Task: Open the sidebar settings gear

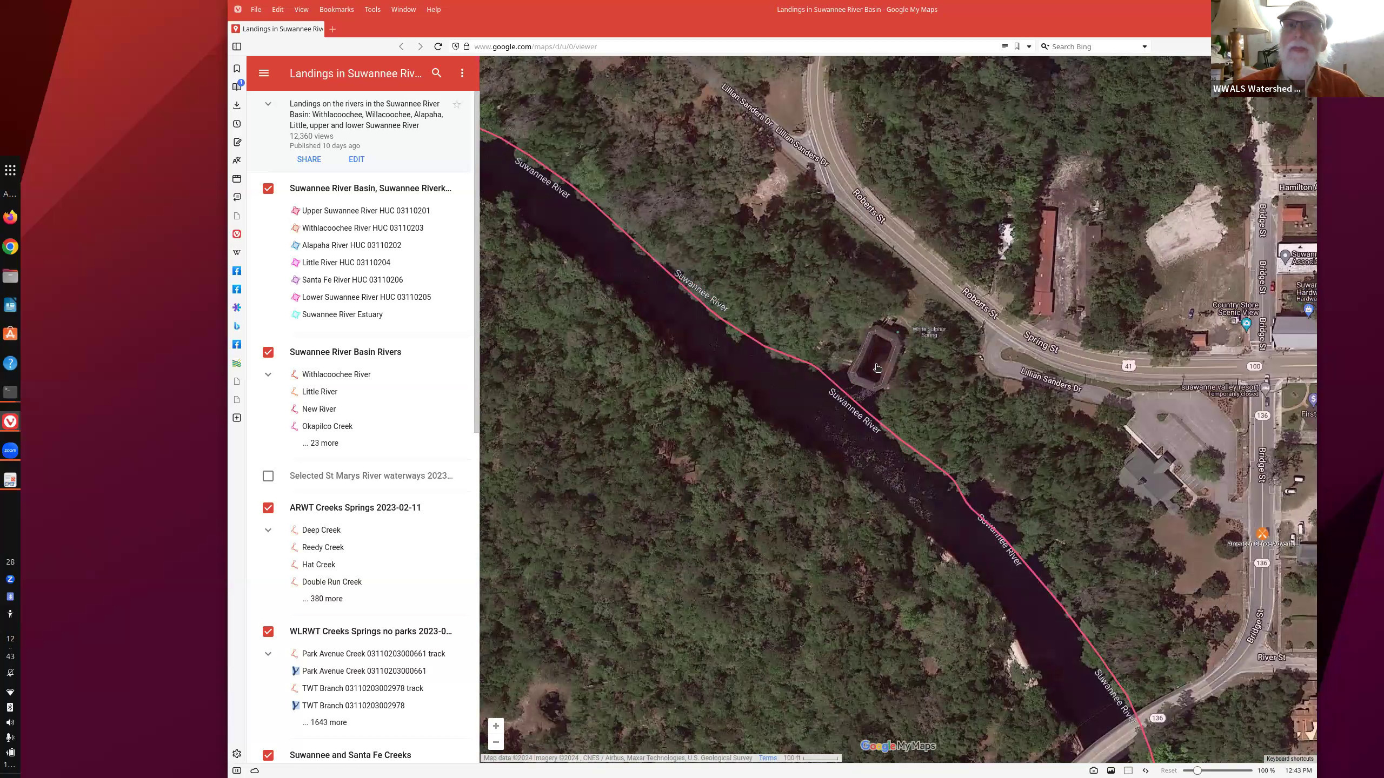Action: pos(236,754)
